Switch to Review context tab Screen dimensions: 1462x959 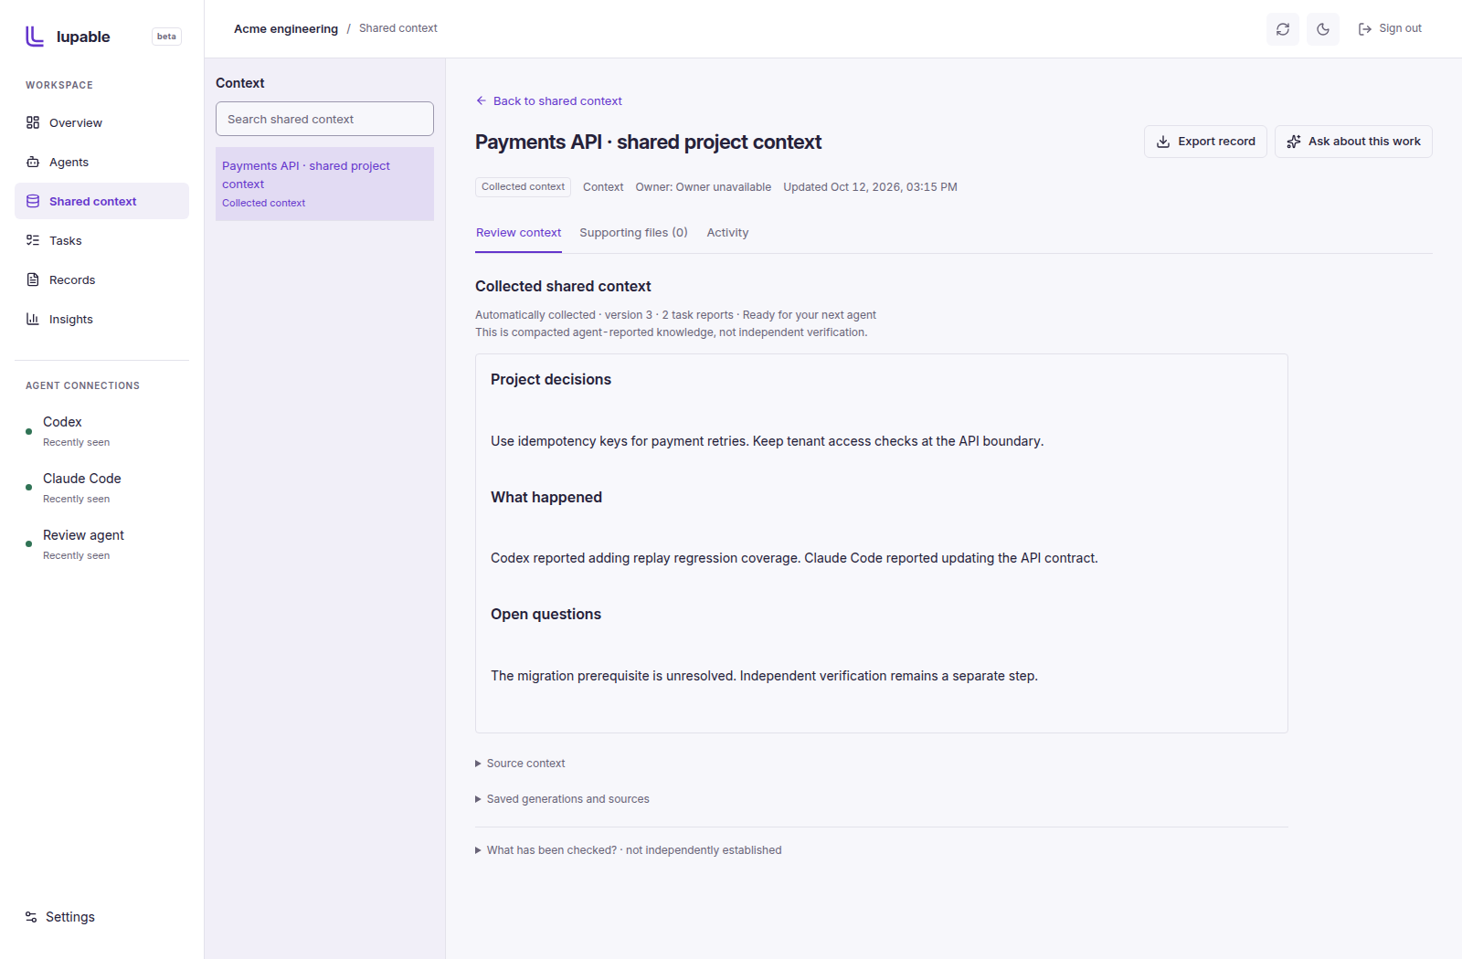click(x=518, y=233)
